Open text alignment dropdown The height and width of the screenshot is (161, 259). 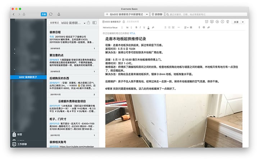186,28
